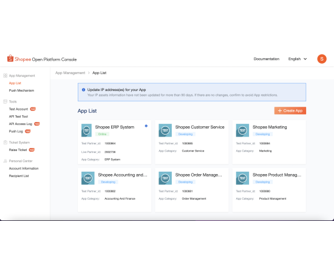Click Shopee Product Manag app test icon
This screenshot has width=334, height=273.
click(242, 178)
